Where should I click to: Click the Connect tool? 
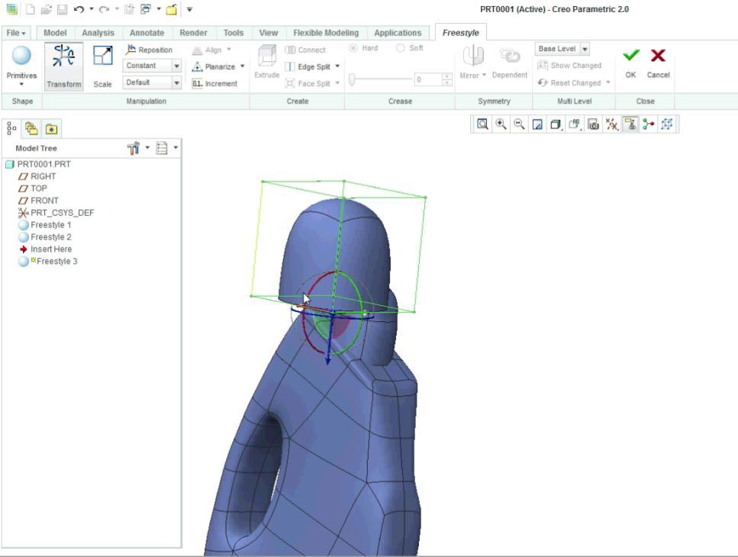(305, 50)
